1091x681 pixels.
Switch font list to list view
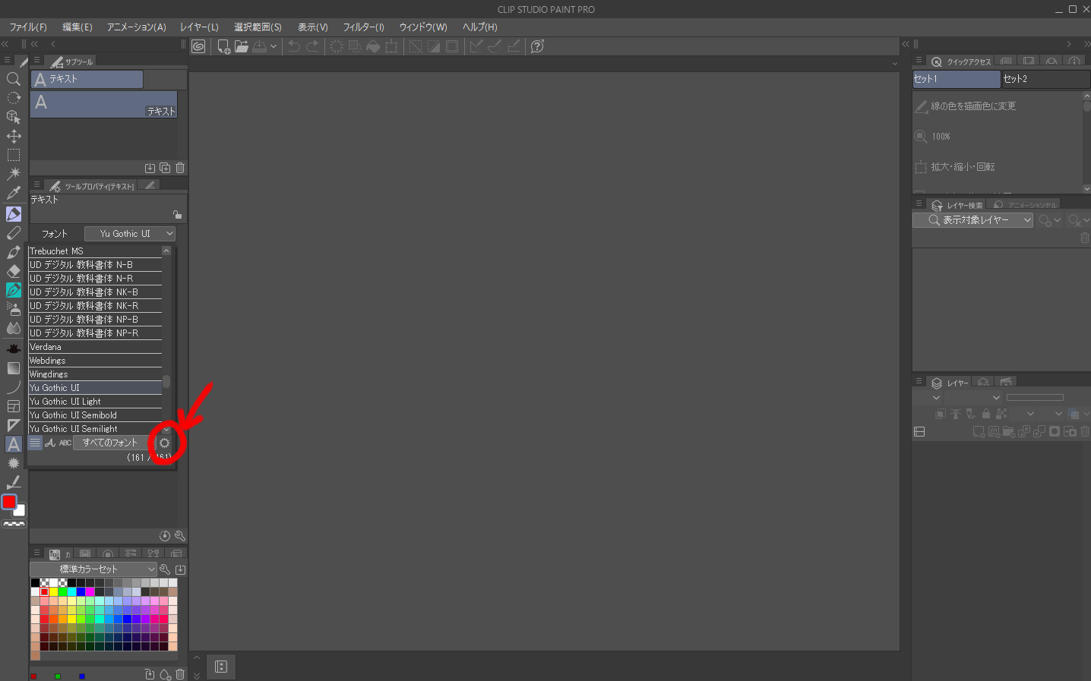35,443
